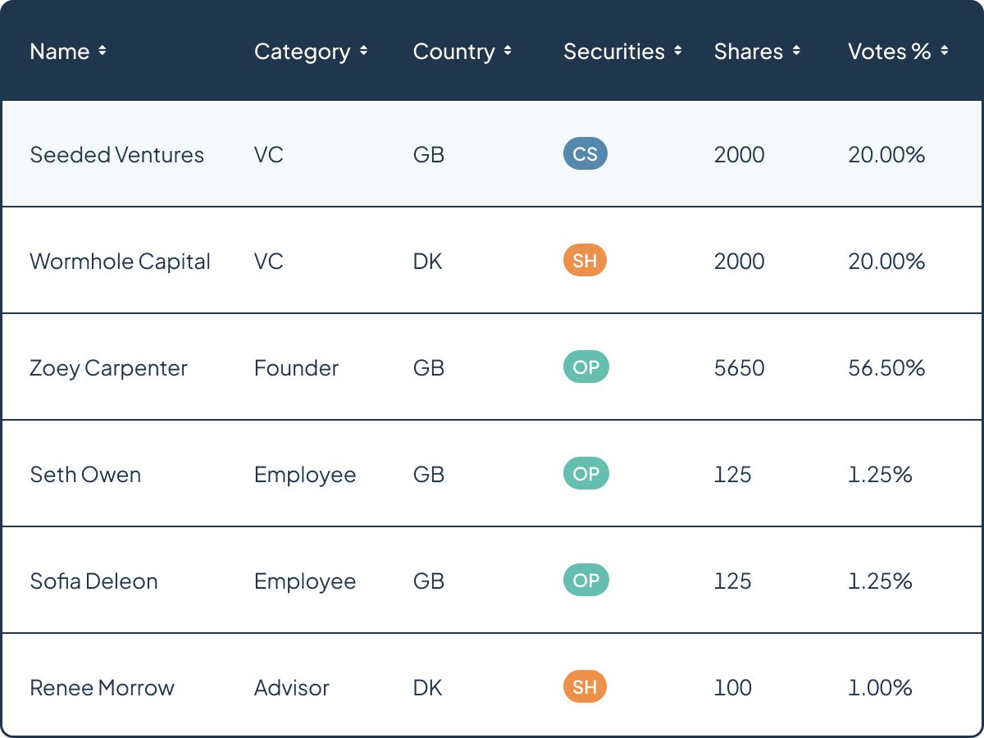This screenshot has width=984, height=738.
Task: Click the Securities column sort arrows
Action: (x=677, y=51)
